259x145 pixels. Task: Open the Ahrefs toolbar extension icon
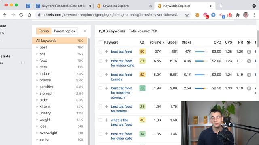tap(197, 15)
